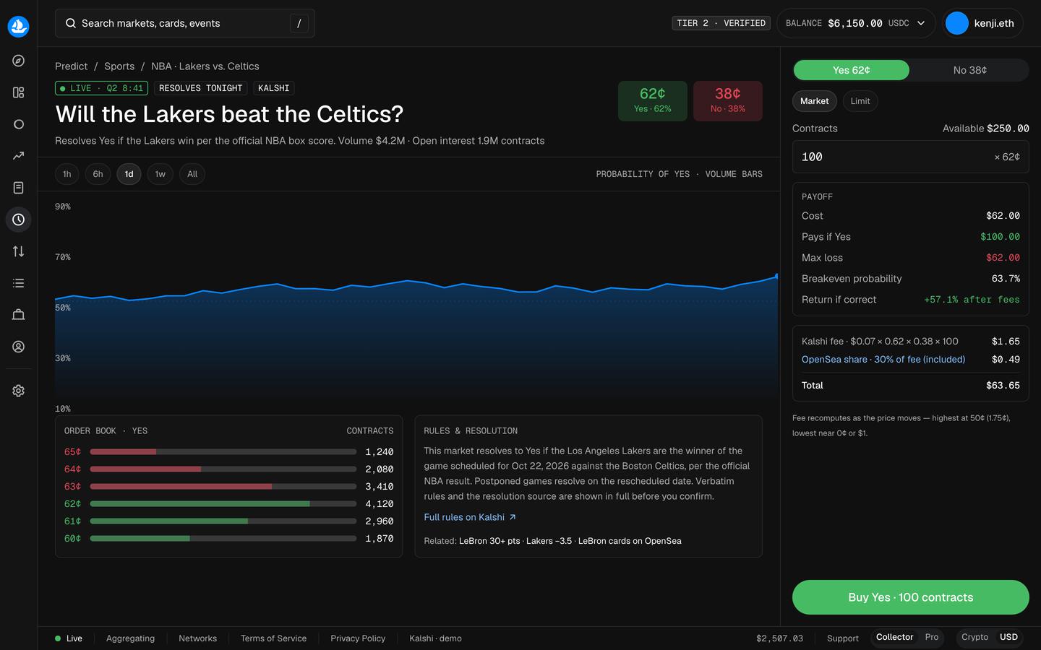1041x650 pixels.
Task: Go to the Predict breadcrumb
Action: click(72, 66)
